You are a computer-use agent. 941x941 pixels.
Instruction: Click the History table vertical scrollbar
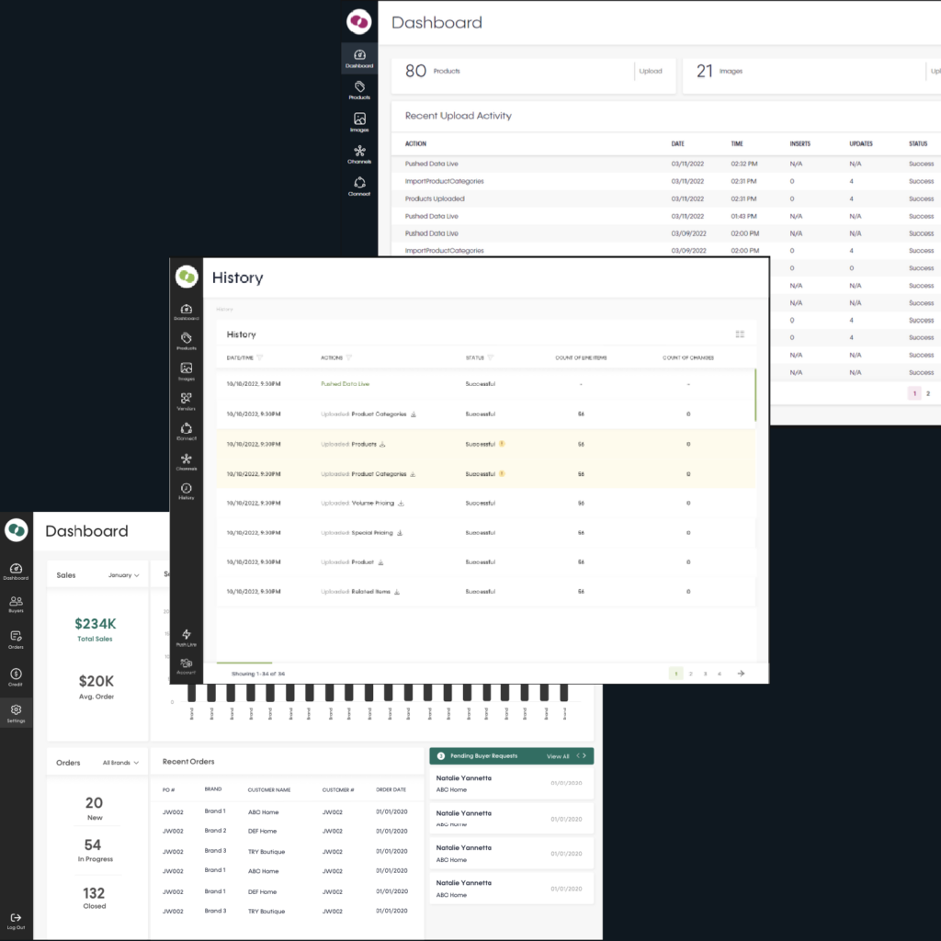click(755, 395)
